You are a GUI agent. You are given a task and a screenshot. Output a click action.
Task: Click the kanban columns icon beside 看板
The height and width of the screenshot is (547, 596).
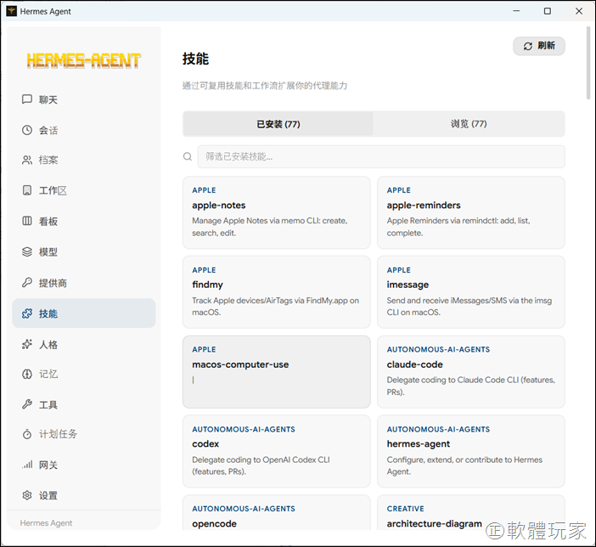[x=27, y=221]
